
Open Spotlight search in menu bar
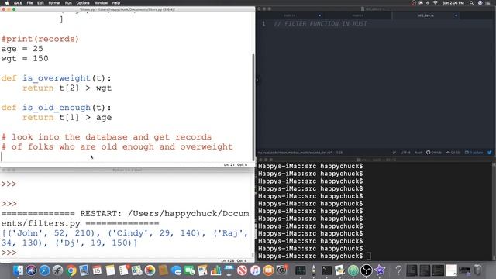click(x=471, y=3)
